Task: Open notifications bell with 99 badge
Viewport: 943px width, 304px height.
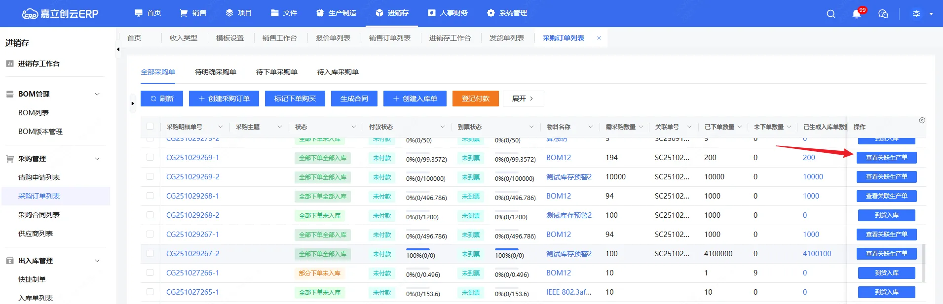Action: click(857, 14)
